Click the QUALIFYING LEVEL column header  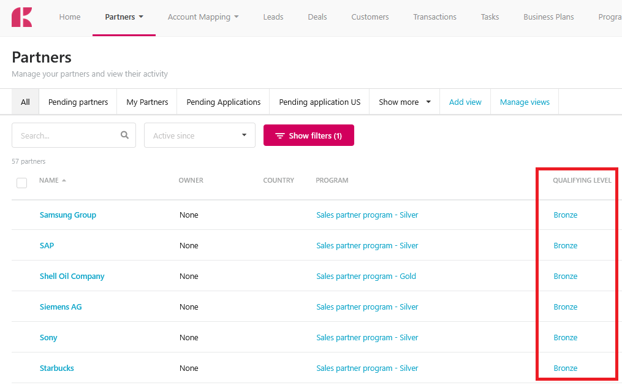tap(582, 180)
